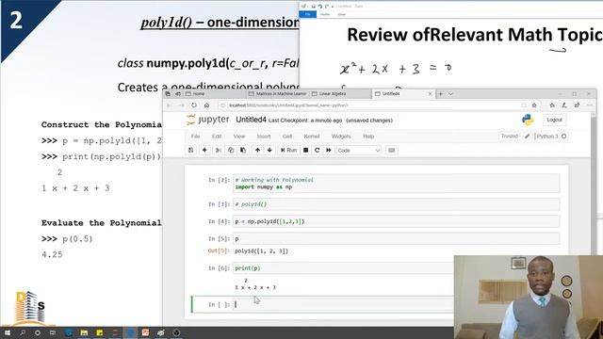Close the Untitled4 browser tab
This screenshot has width=603, height=339.
click(430, 94)
